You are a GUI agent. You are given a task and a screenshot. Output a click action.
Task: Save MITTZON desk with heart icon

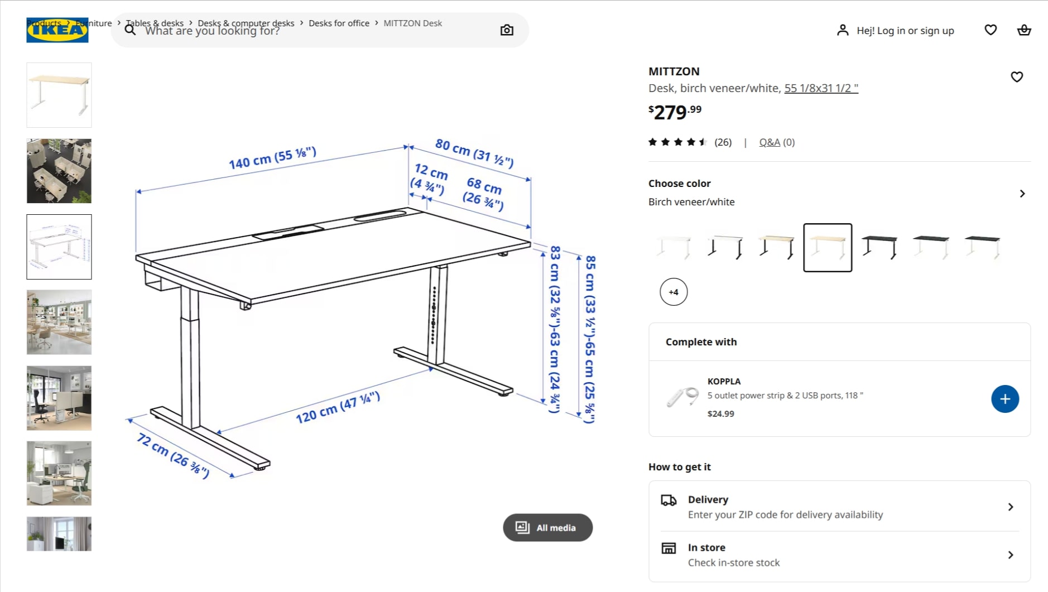click(1017, 77)
